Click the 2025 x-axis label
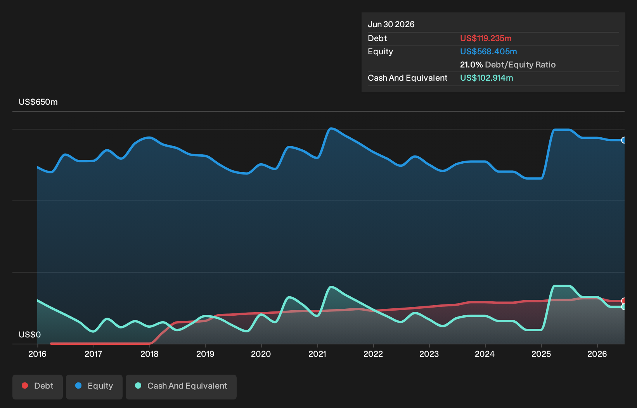 tap(541, 354)
